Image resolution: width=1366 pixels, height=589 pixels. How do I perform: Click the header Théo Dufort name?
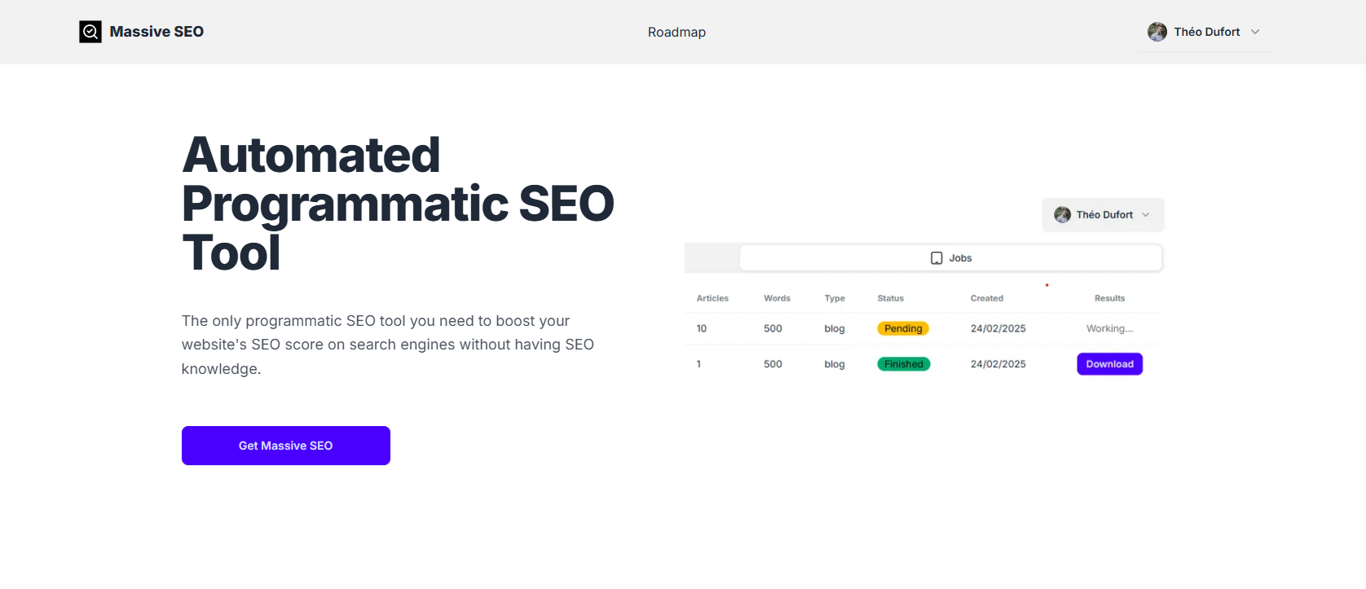tap(1207, 32)
